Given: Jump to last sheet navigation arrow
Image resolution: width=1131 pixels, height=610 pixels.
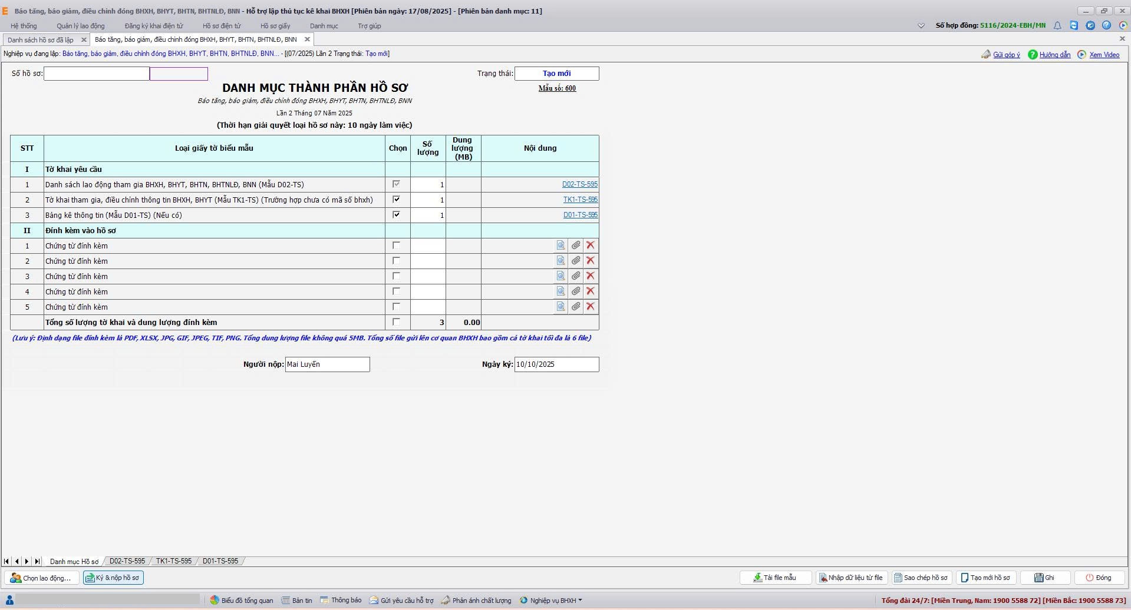Looking at the screenshot, I should click(37, 562).
